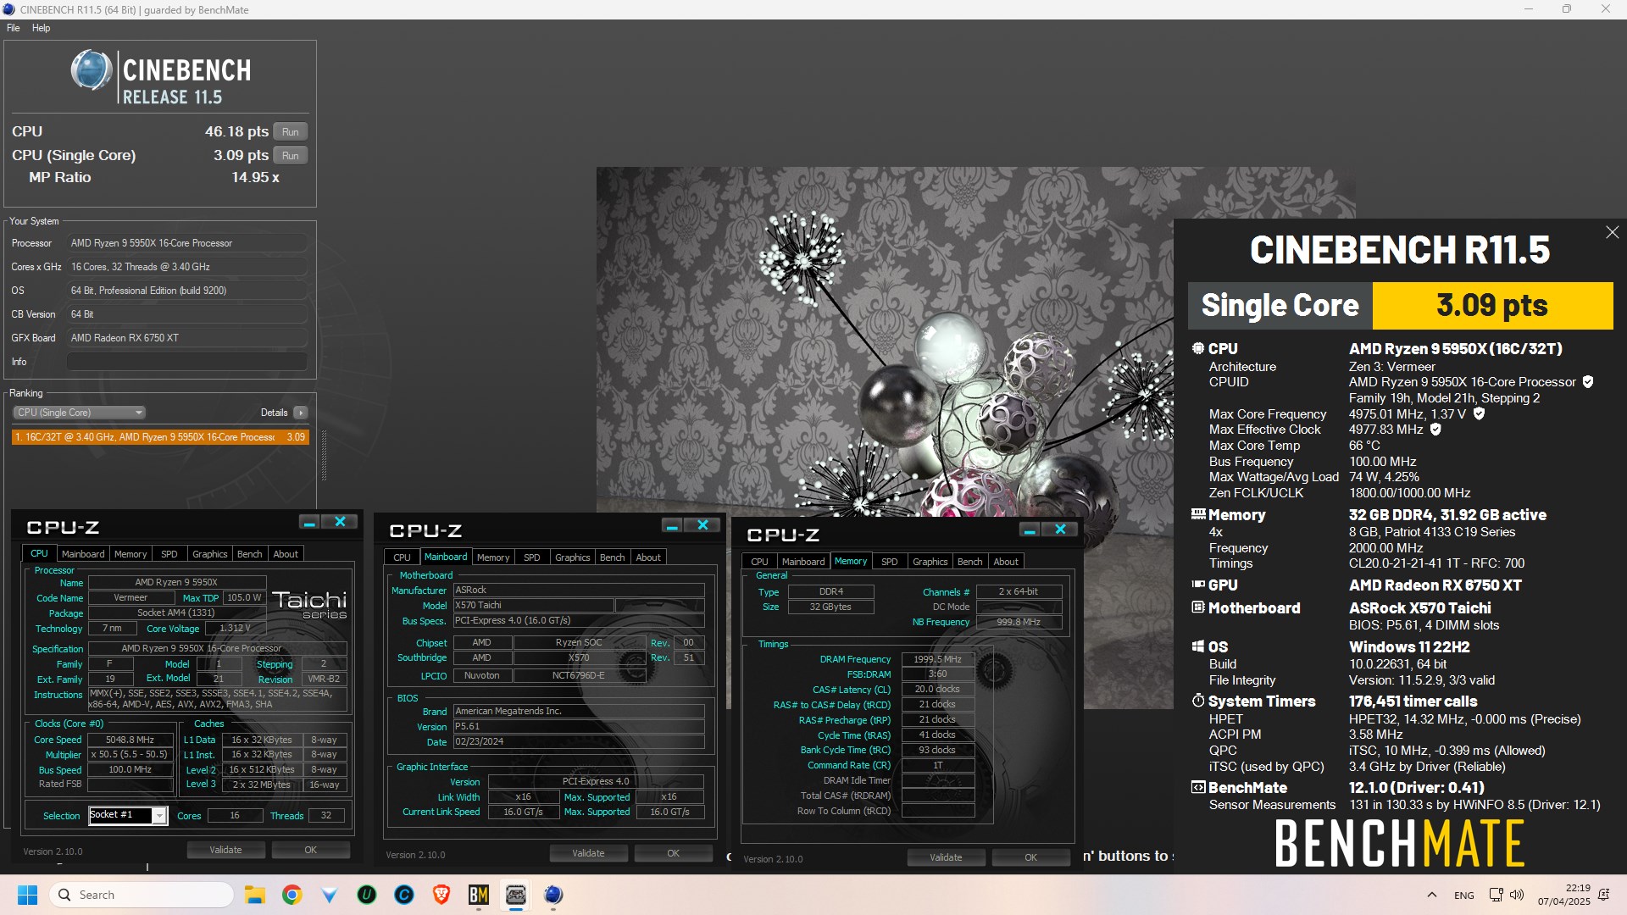This screenshot has width=1627, height=915.
Task: Click Validate in the first CPU-Z window
Action: (225, 850)
